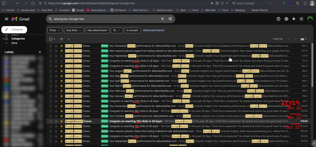Screen dimensions: 316x147
Task: Open the Gmail main menu hamburger icon
Action: (7, 19)
